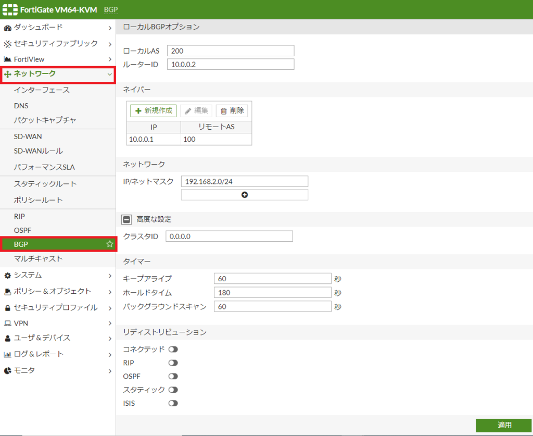Click the favorite star icon beside BGP
Image resolution: width=533 pixels, height=436 pixels.
click(x=109, y=244)
